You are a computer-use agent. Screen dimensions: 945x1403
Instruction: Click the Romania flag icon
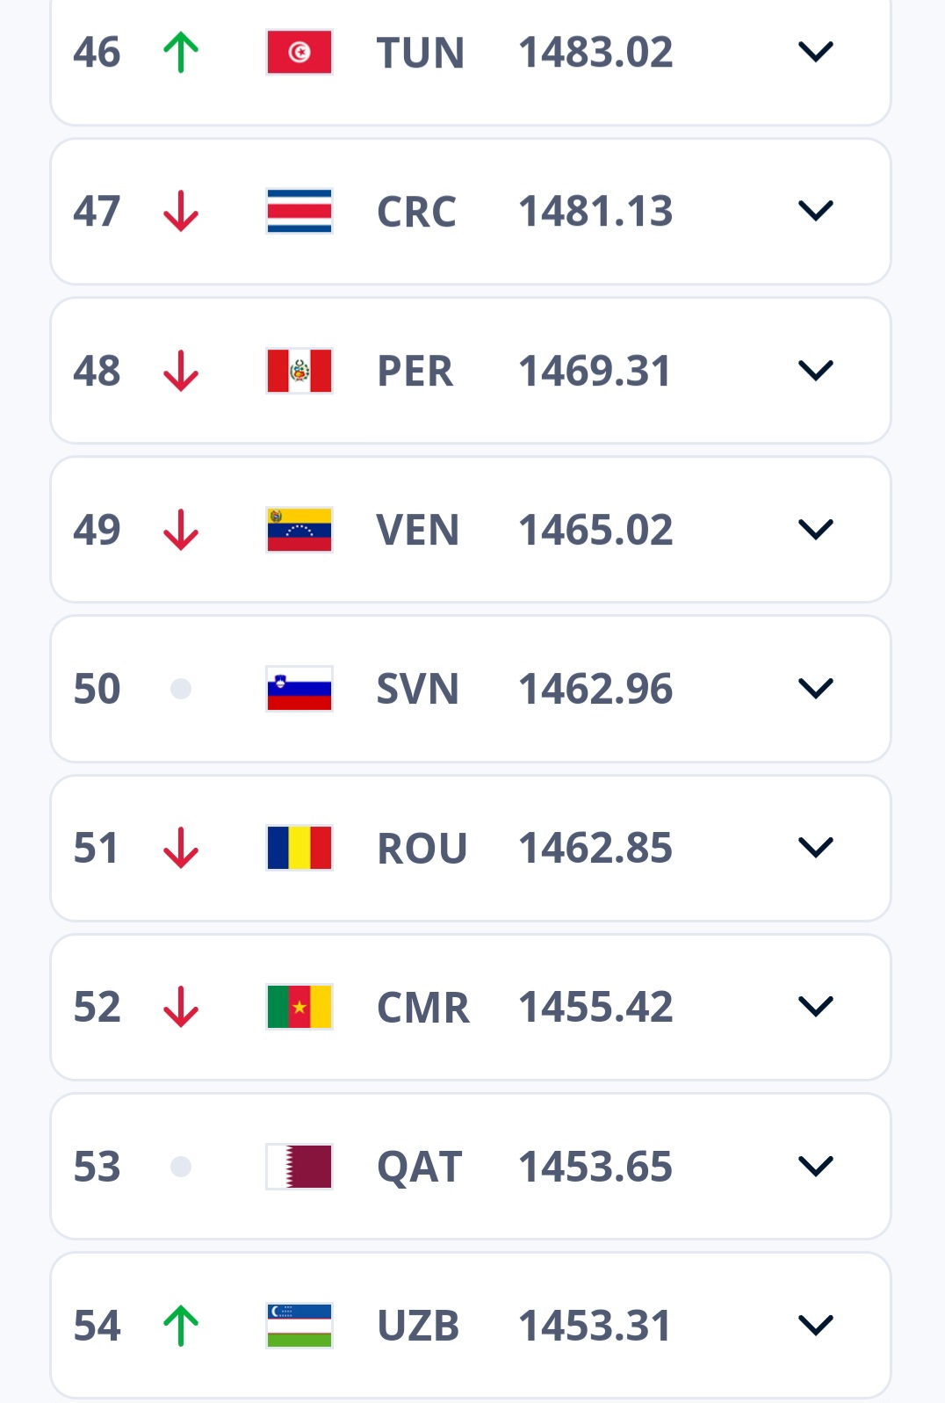[x=299, y=848]
